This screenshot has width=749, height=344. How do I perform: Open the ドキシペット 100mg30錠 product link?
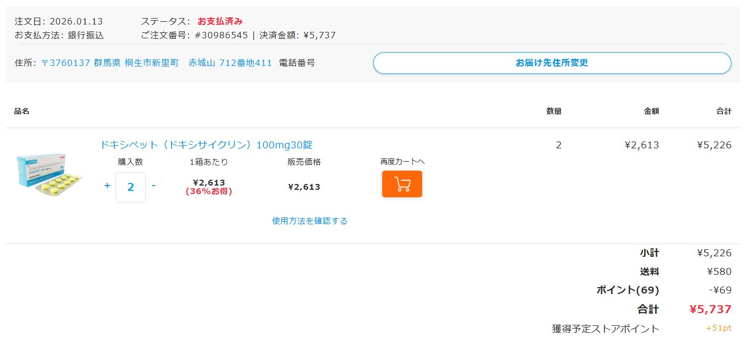coord(207,145)
